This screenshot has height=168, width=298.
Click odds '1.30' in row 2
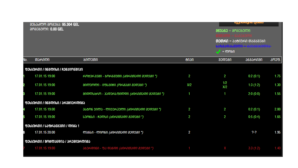278,85
